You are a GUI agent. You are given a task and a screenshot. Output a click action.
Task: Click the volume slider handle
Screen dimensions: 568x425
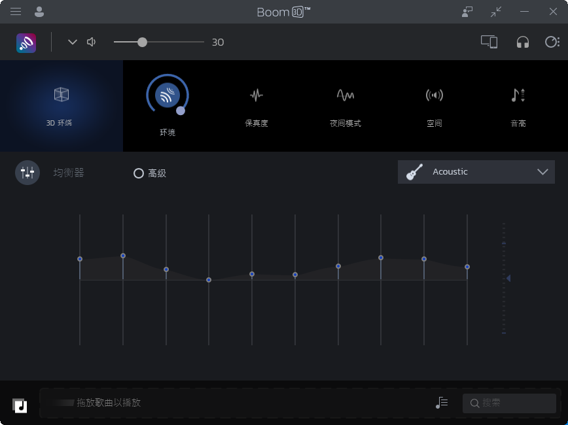[x=143, y=42]
